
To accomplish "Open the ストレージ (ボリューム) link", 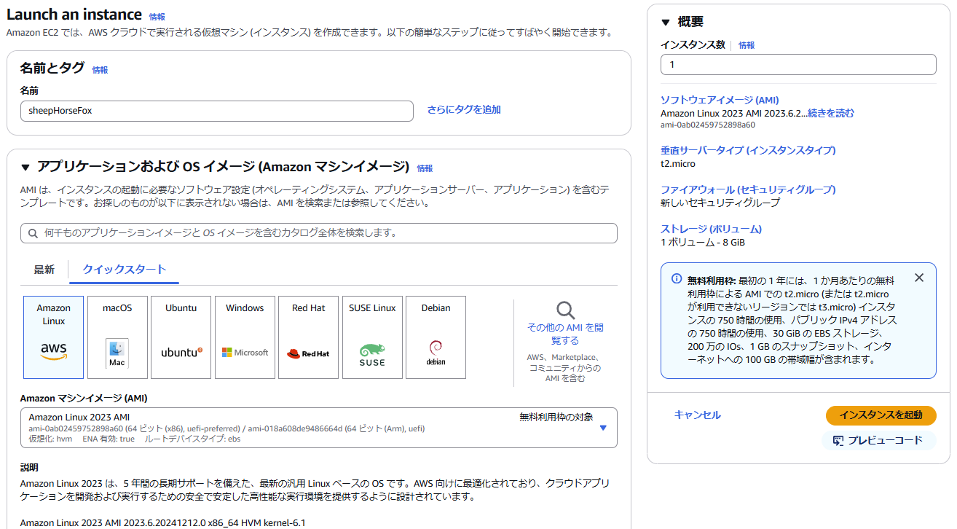I will point(711,229).
